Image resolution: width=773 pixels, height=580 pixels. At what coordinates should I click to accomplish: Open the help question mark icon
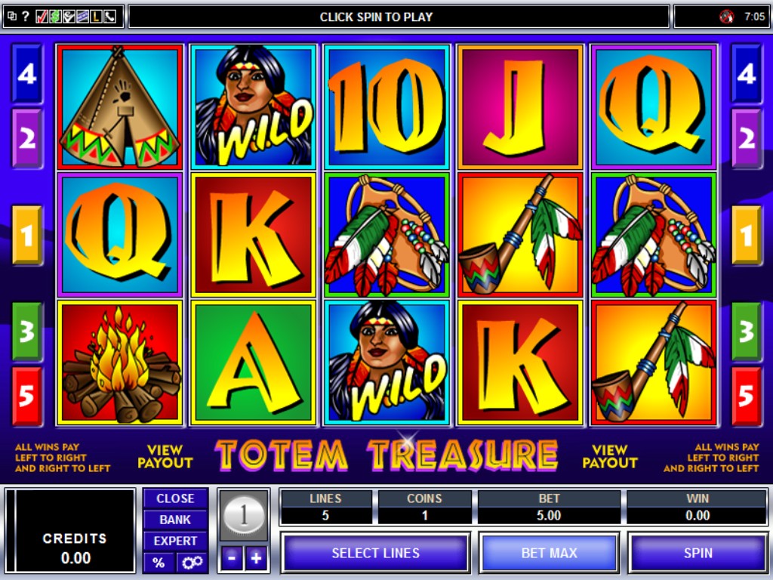26,17
